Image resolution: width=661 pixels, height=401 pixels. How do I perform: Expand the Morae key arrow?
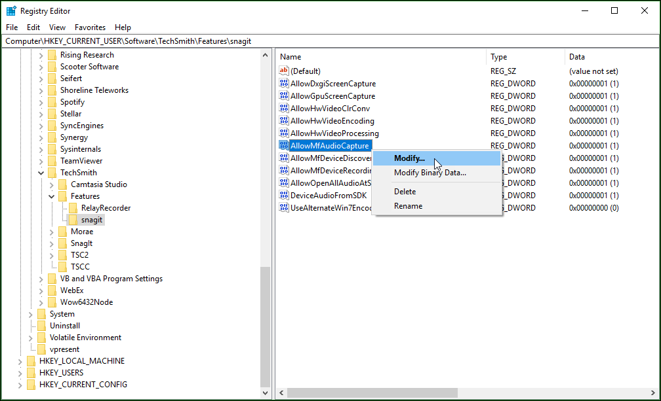52,232
